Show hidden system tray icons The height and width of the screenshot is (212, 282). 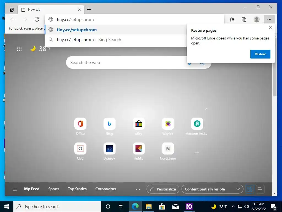(233, 206)
